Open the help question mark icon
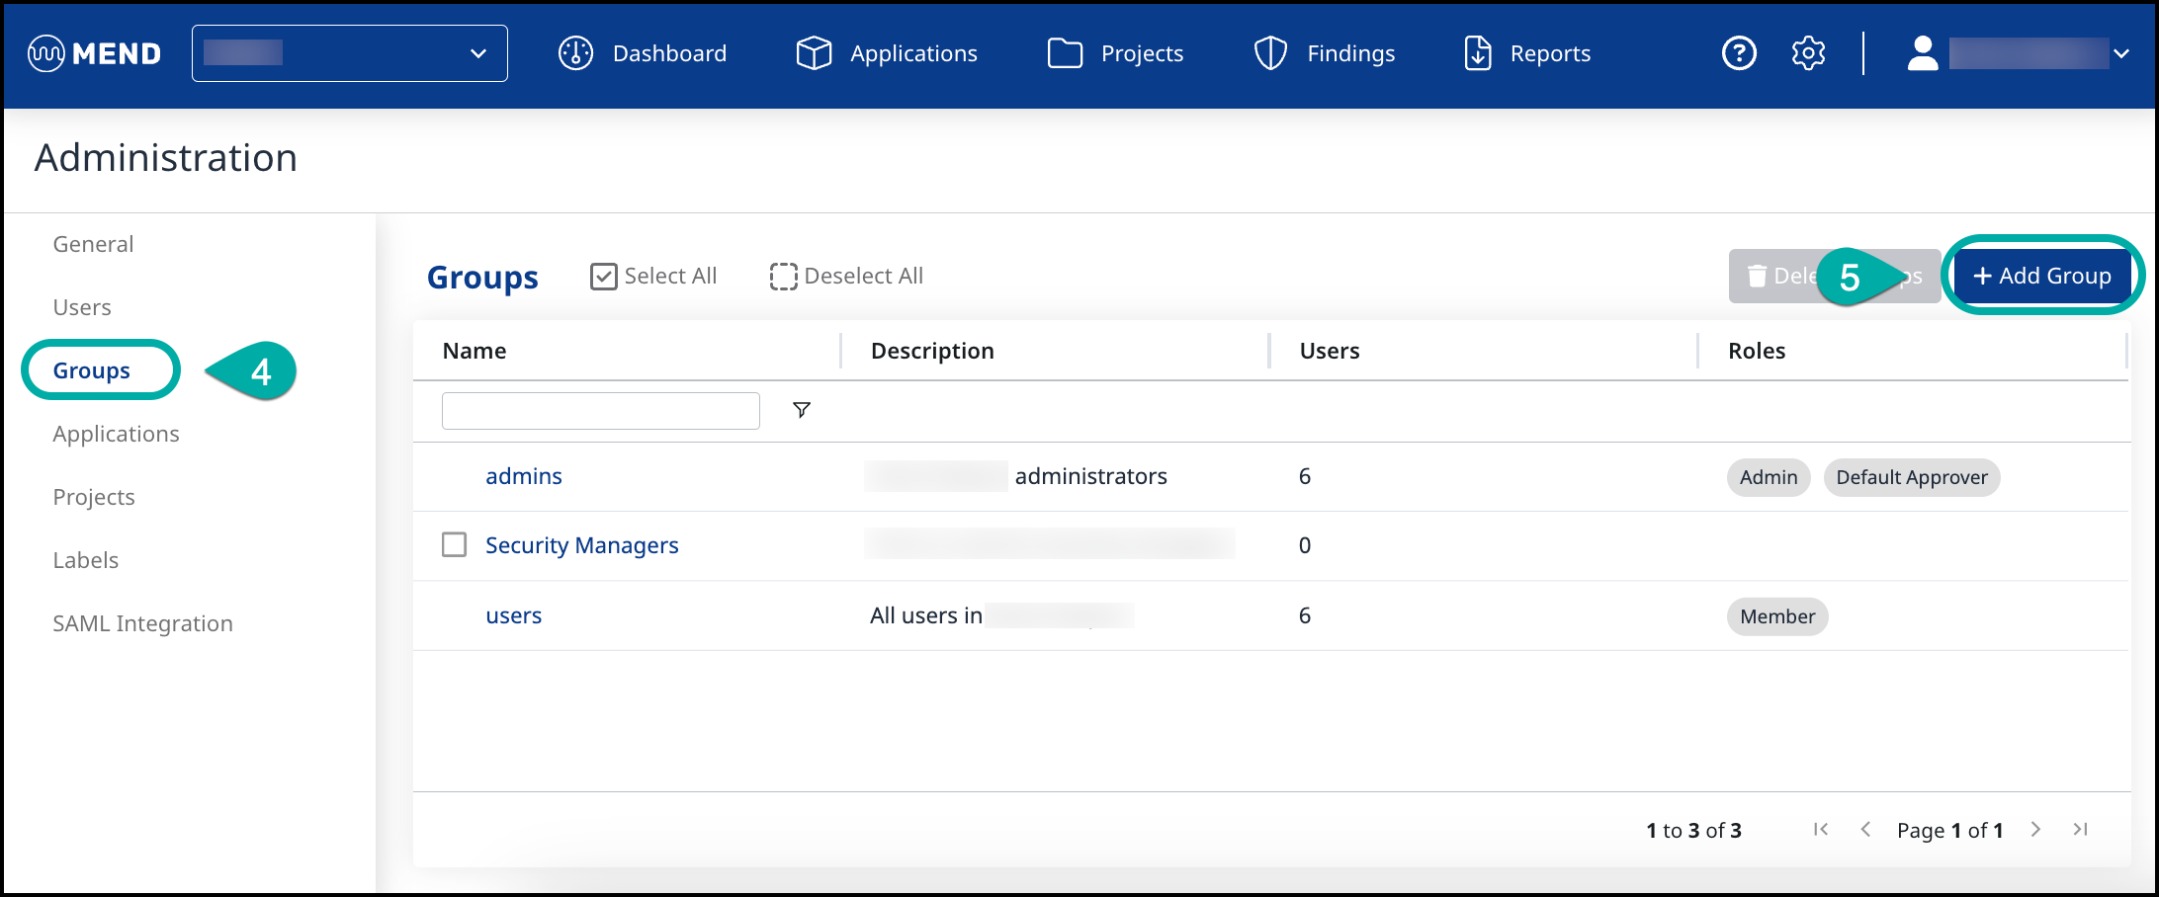 click(1739, 53)
